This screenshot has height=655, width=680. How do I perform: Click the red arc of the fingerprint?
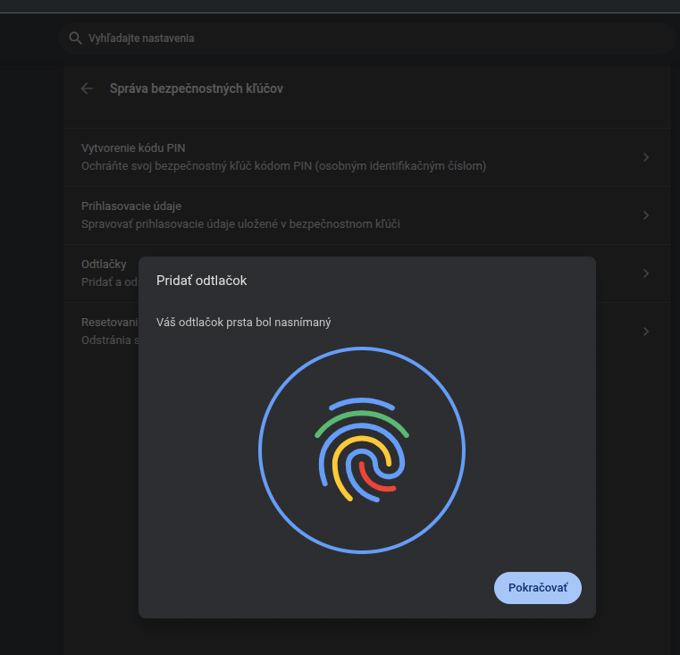pos(375,478)
